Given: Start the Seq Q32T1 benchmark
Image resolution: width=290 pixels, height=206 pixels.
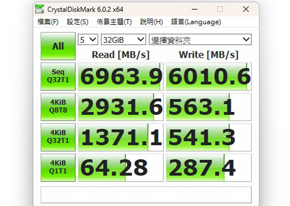Looking at the screenshot, I should (x=58, y=77).
